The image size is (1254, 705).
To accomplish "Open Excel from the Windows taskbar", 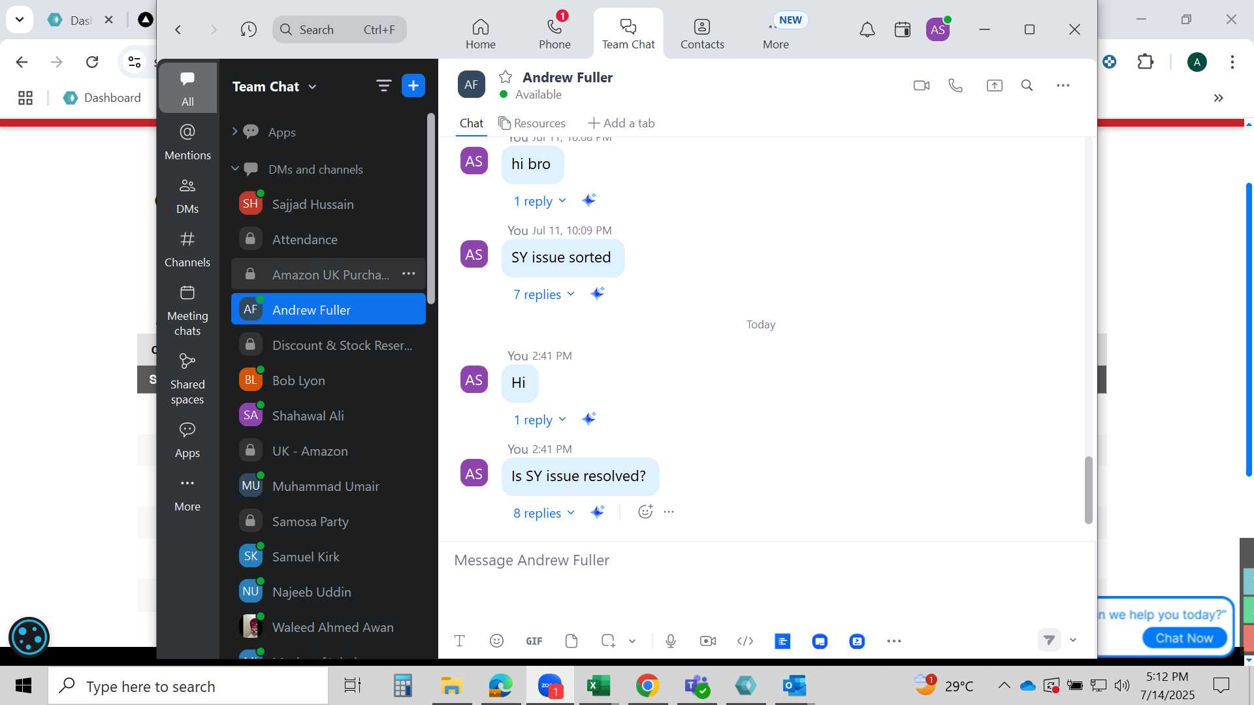I will tap(598, 685).
